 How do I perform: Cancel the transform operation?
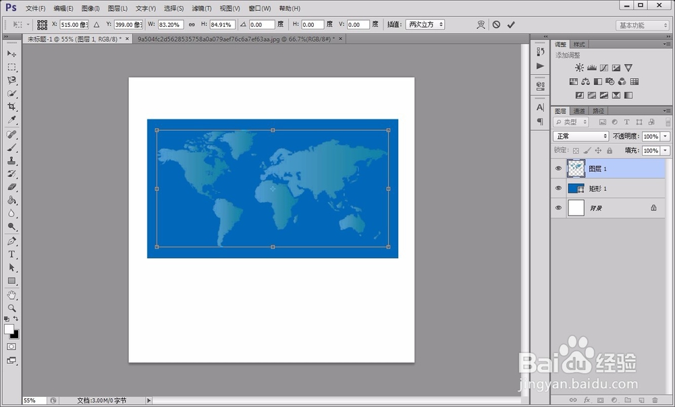click(496, 25)
